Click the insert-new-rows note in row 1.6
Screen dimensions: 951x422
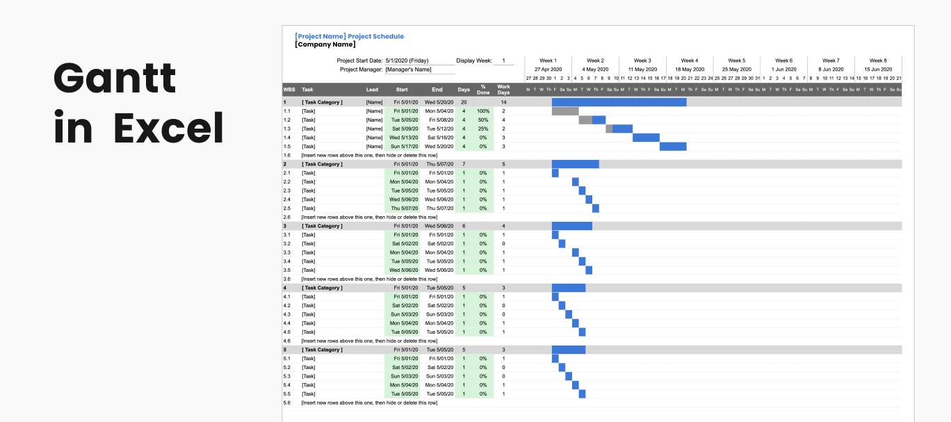[369, 156]
